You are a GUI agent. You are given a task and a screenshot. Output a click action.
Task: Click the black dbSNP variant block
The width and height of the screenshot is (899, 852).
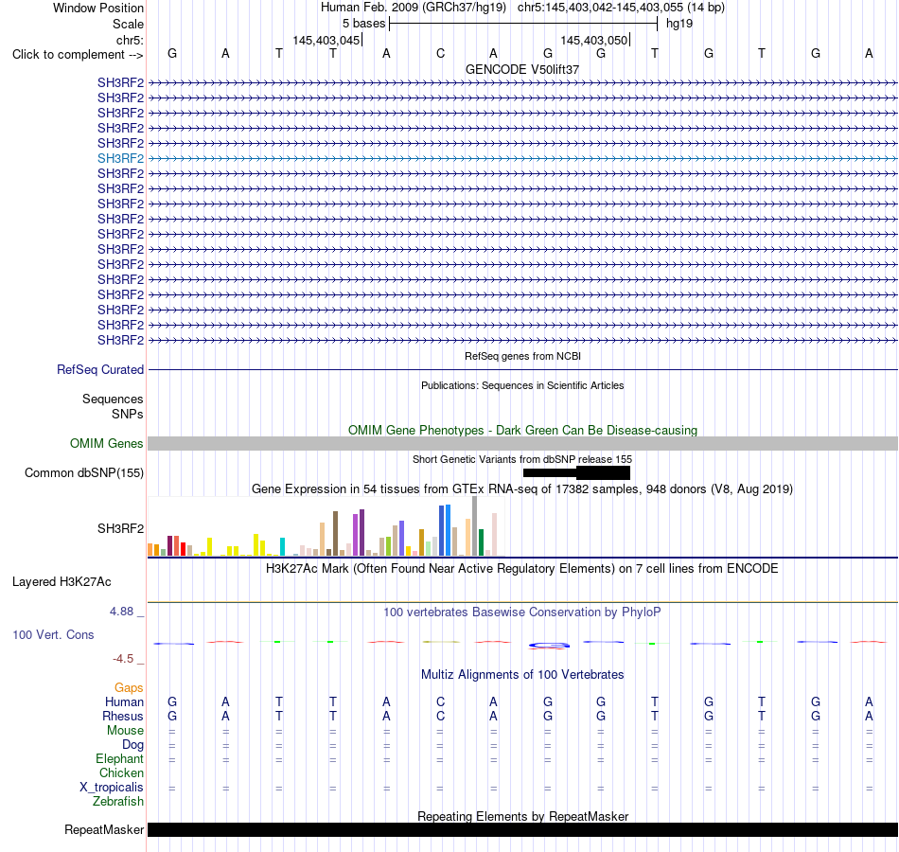577,472
